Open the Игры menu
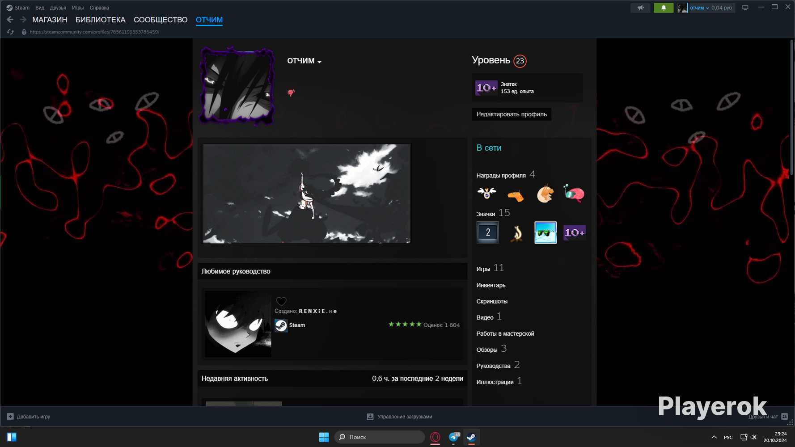This screenshot has height=447, width=795. 78,8
